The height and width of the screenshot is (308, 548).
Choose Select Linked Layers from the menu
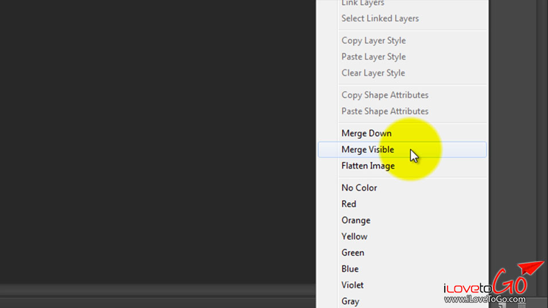pyautogui.click(x=402, y=18)
